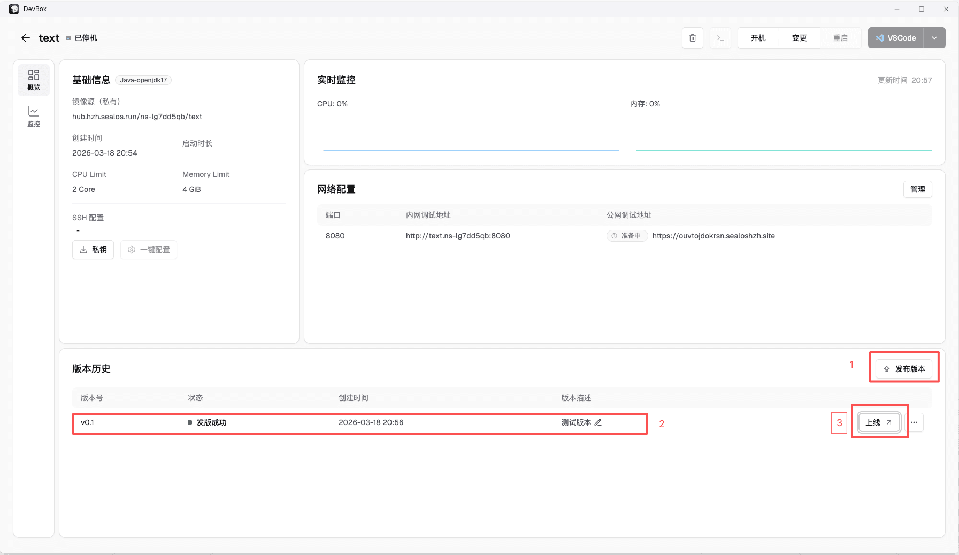
Task: Click the 更新时间 20:57 label
Action: click(x=904, y=80)
